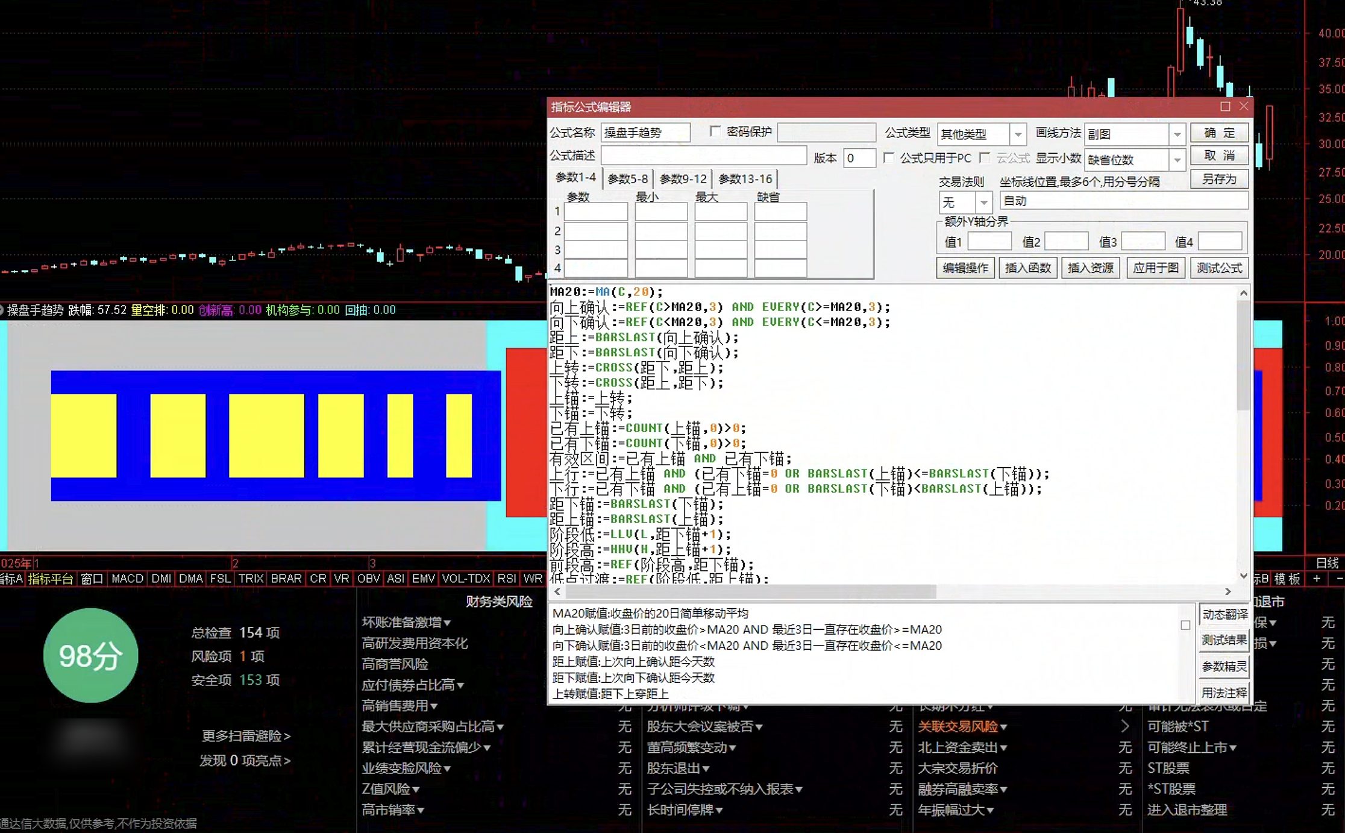Image resolution: width=1345 pixels, height=833 pixels.
Task: Focus the 公式名称 input field
Action: 645,133
